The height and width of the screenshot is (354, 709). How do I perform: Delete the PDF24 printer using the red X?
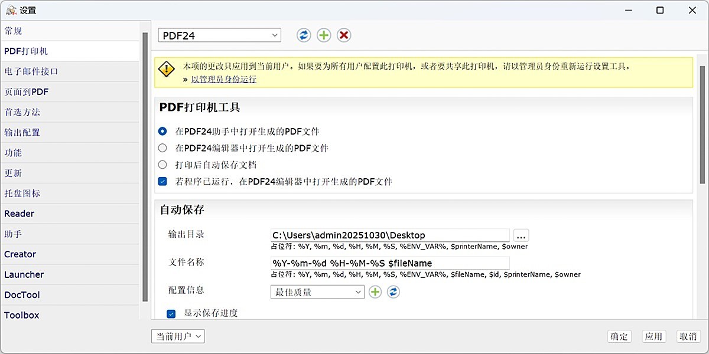tap(343, 35)
